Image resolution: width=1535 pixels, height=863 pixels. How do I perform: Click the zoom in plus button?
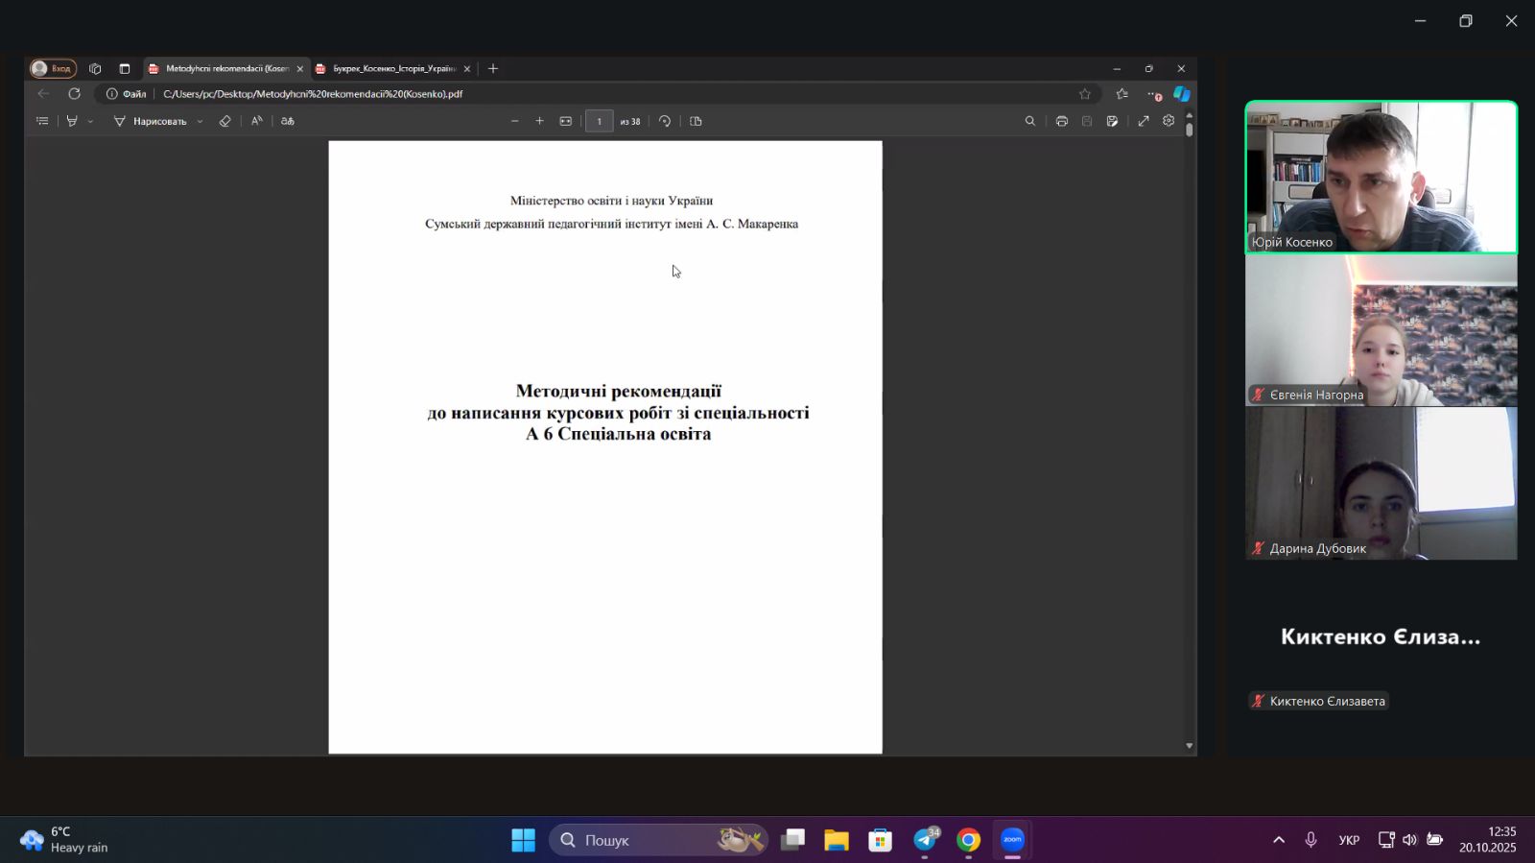(539, 121)
